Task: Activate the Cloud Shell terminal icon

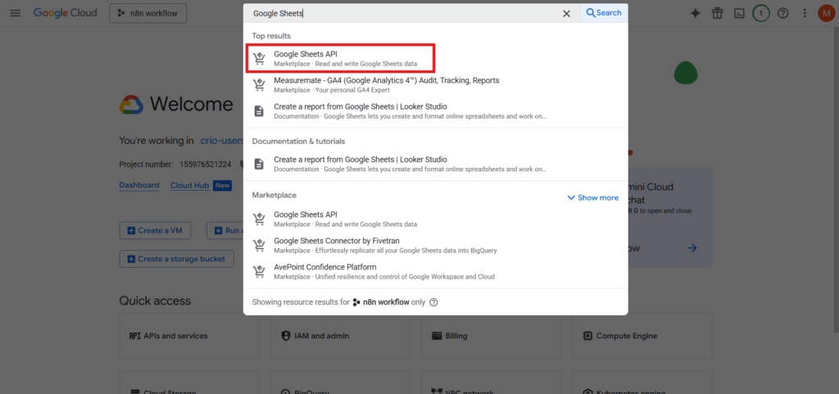Action: click(739, 13)
